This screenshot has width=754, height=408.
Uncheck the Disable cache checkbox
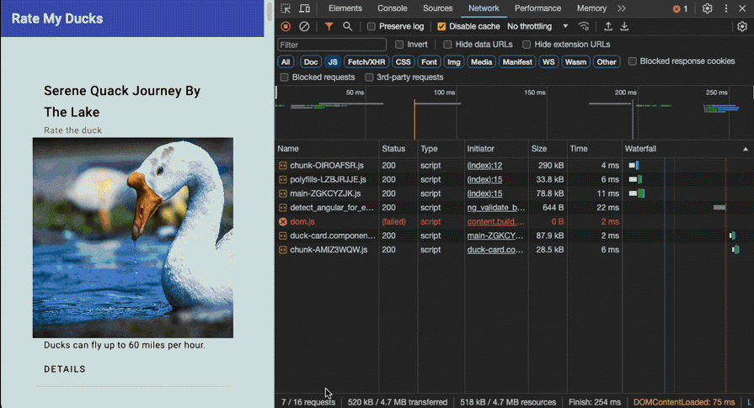point(442,27)
